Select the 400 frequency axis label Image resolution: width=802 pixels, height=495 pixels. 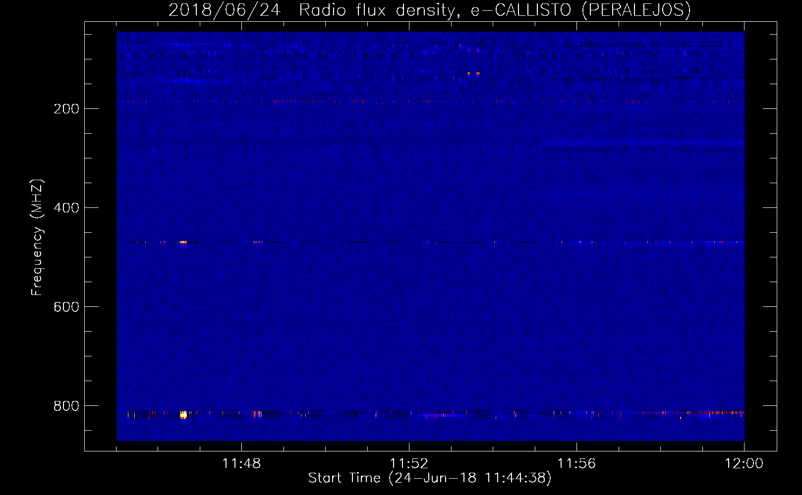coord(66,208)
